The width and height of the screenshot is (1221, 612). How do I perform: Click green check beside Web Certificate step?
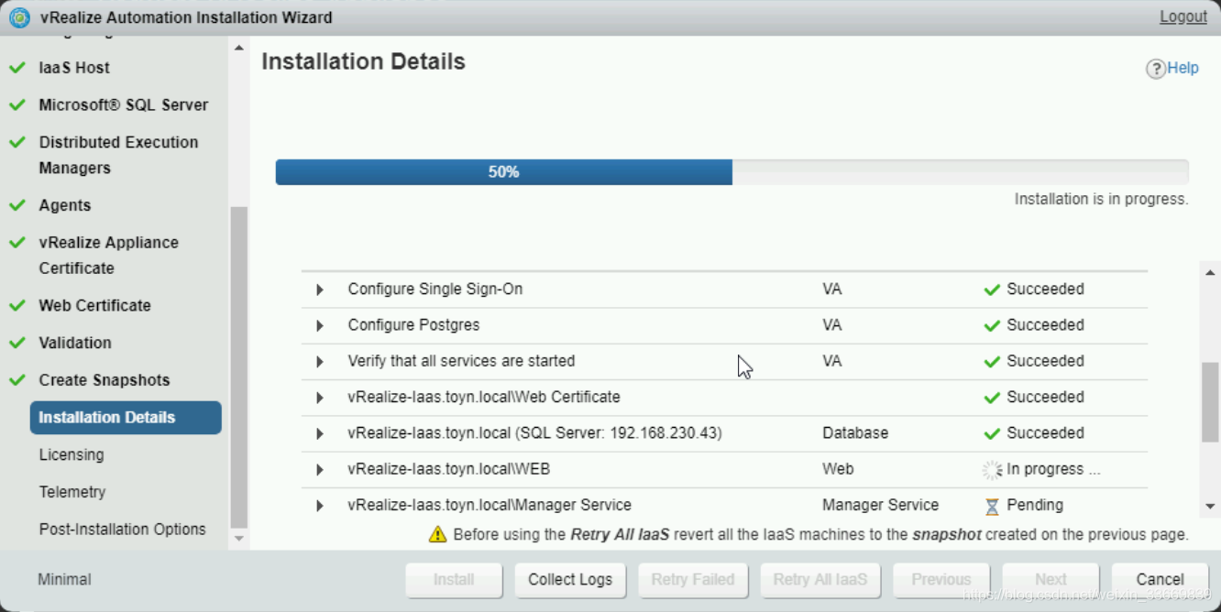[x=17, y=306]
